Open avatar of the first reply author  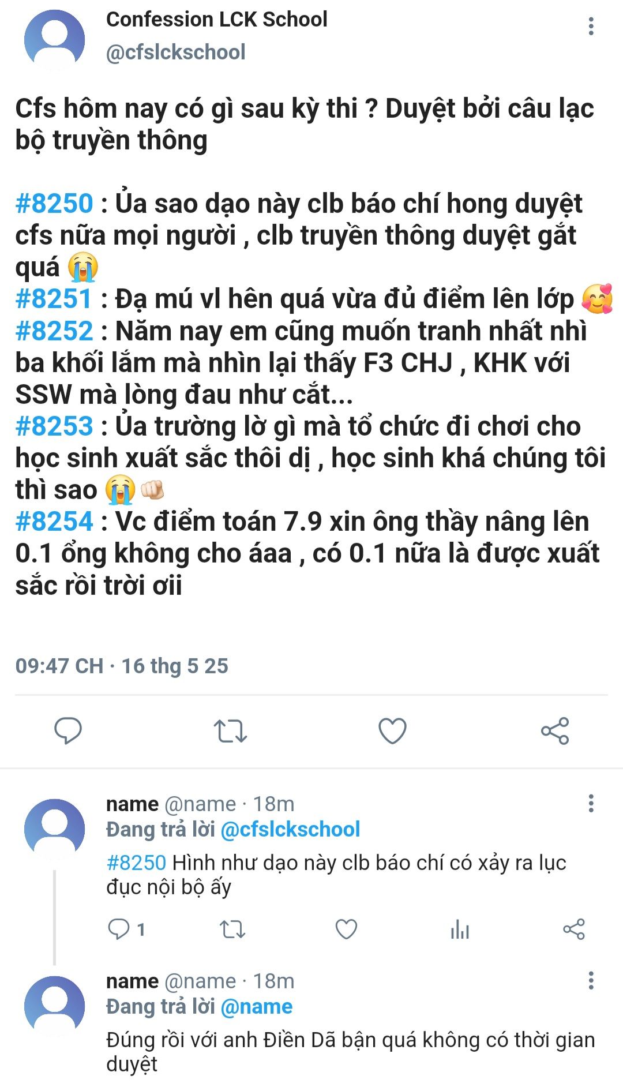click(x=55, y=829)
